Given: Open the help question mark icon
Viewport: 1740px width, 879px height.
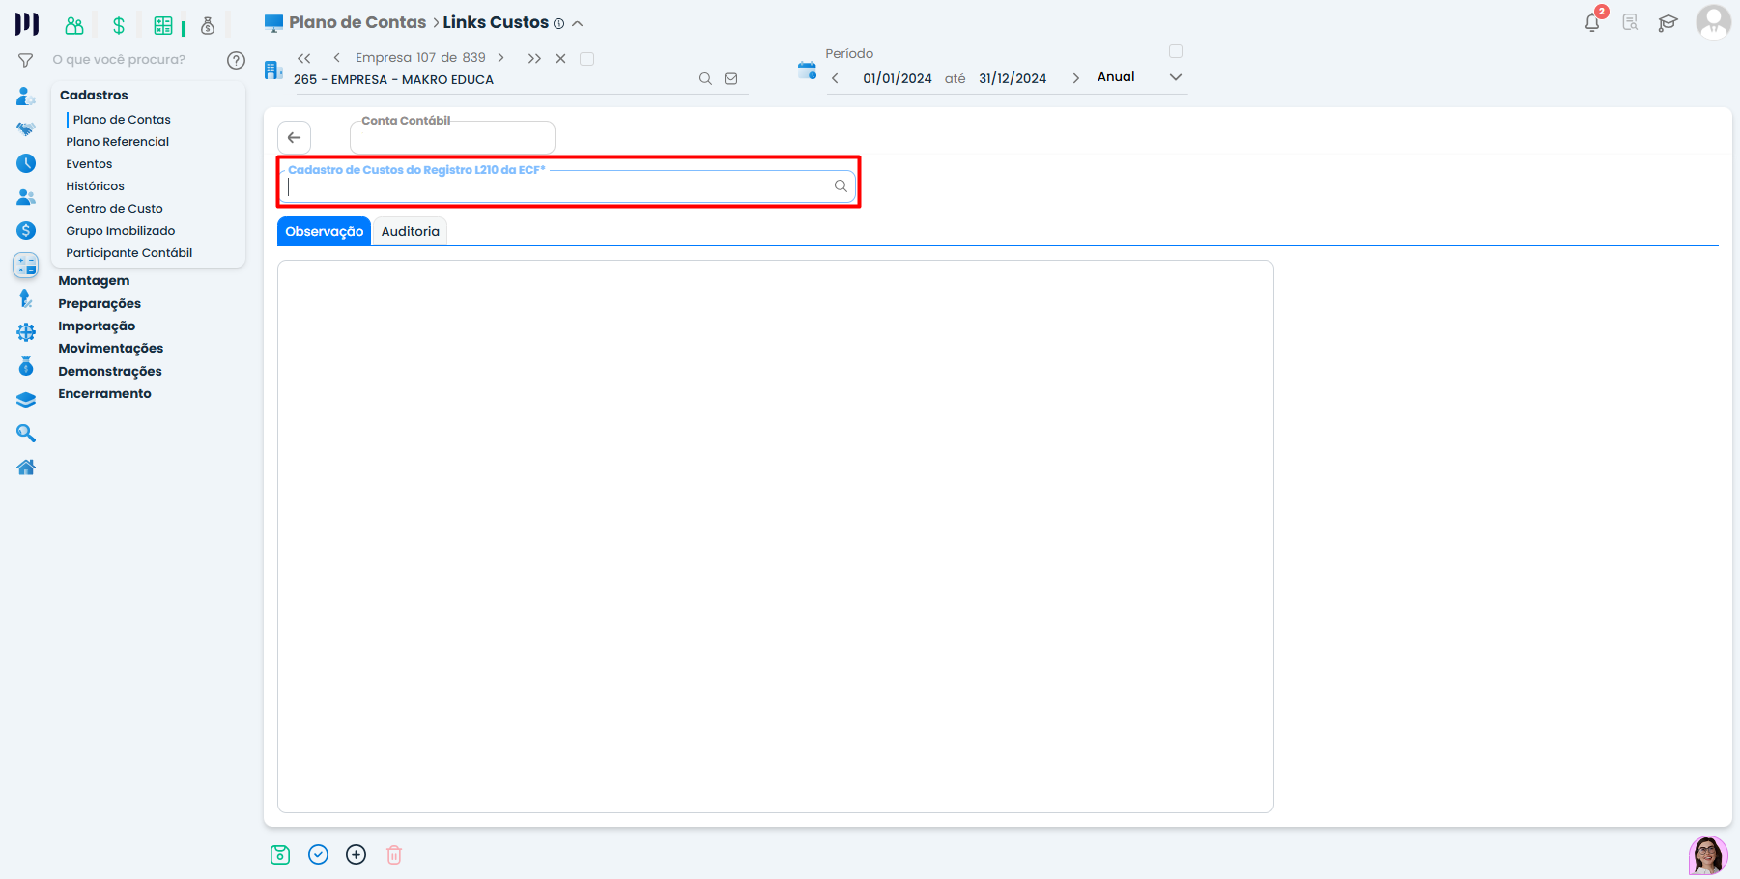Looking at the screenshot, I should tap(236, 60).
